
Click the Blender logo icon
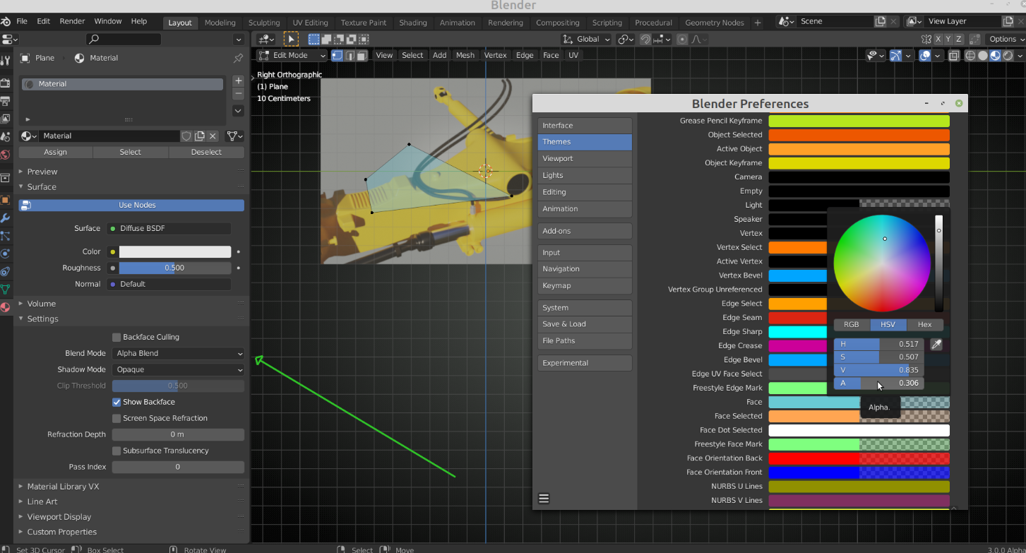6,22
